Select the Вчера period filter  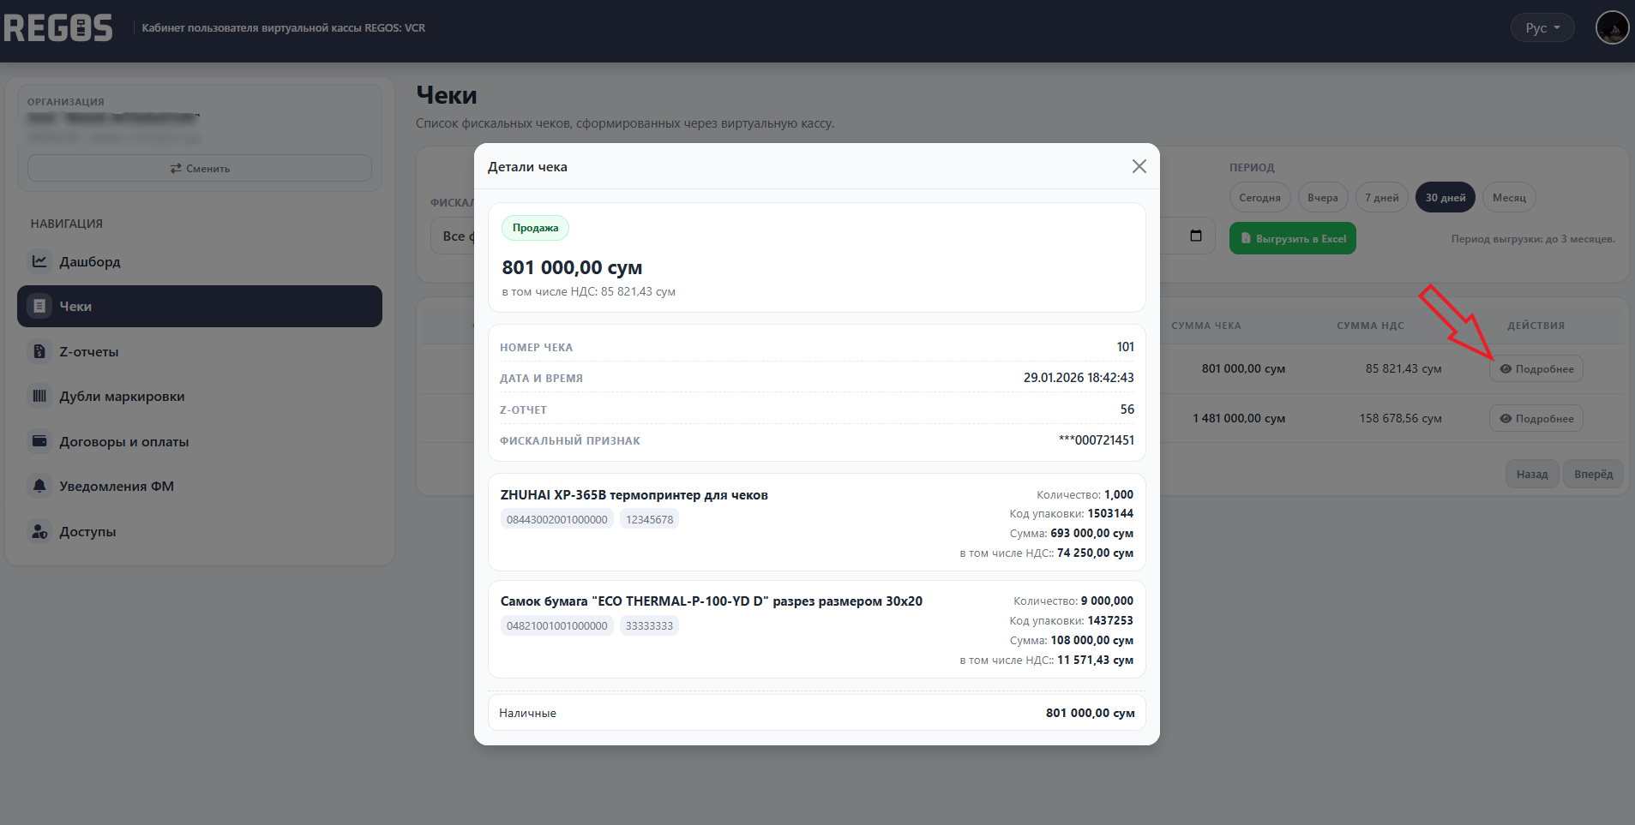tap(1322, 198)
